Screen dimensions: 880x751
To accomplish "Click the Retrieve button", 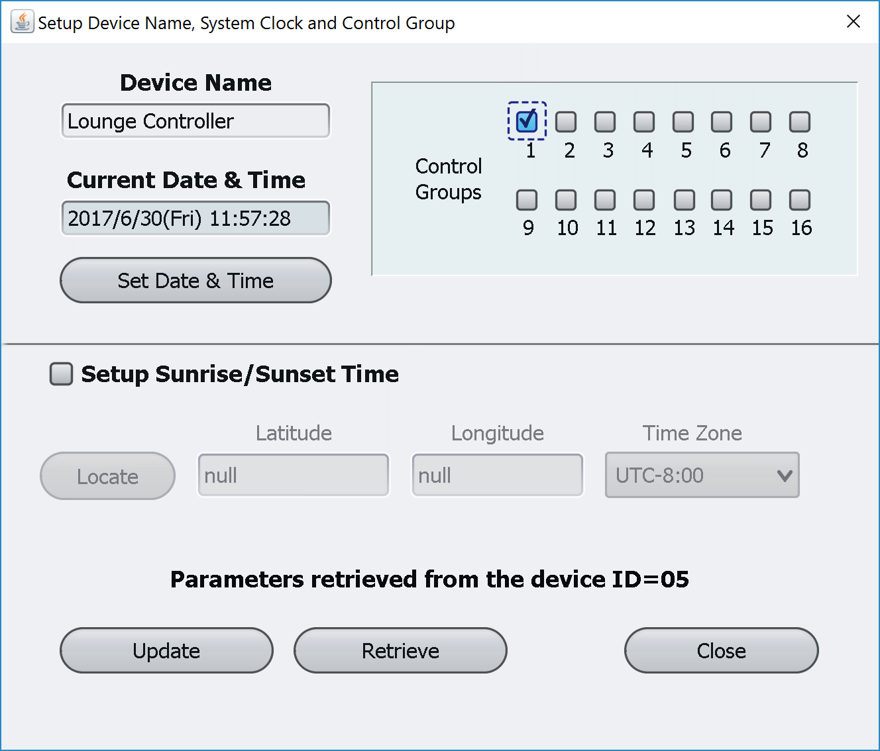I will 400,650.
